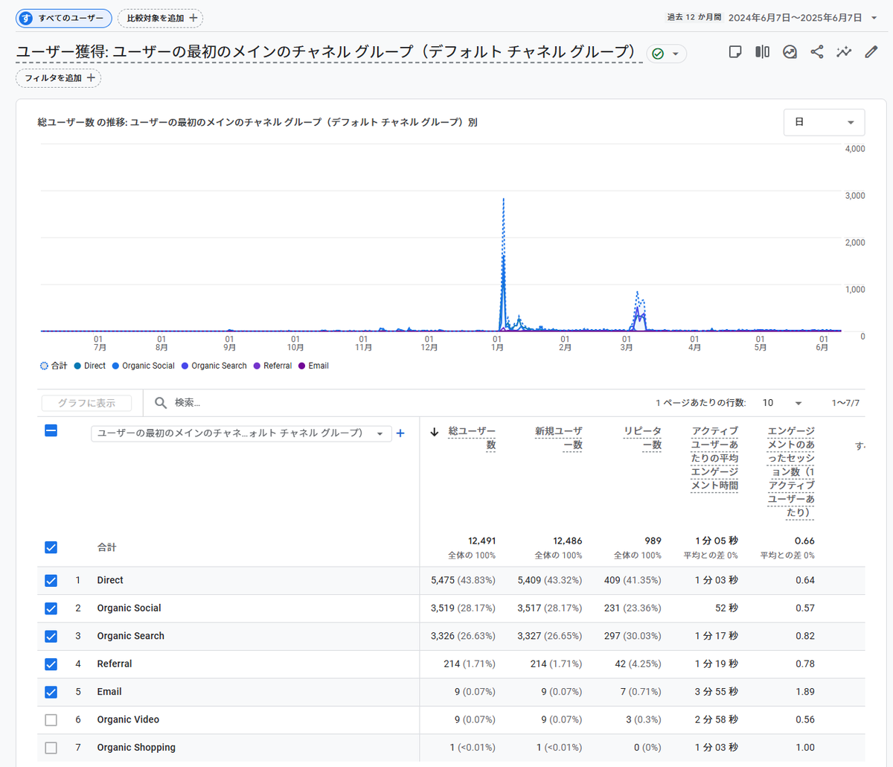
Task: Toggle Direct legend series in chart
Action: 90,366
